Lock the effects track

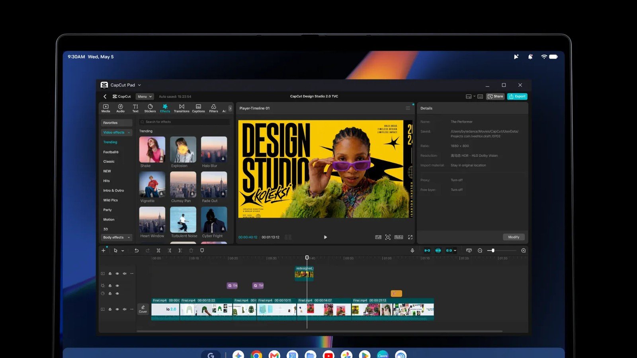110,286
